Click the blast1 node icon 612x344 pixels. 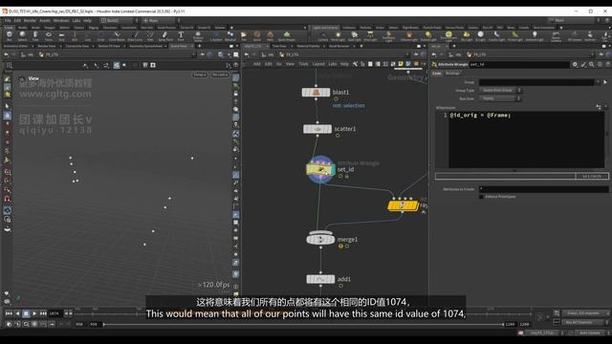(316, 93)
